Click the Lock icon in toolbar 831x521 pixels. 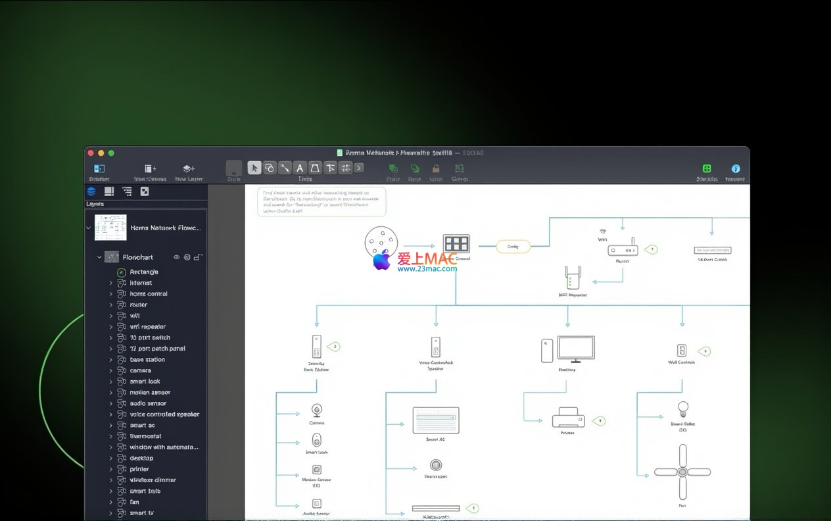click(435, 169)
